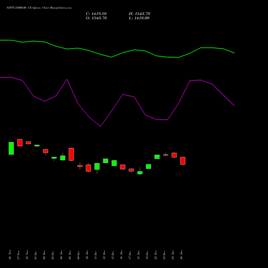Click the 26 Dec date axis label
The height and width of the screenshot is (268, 268).
click(181, 255)
